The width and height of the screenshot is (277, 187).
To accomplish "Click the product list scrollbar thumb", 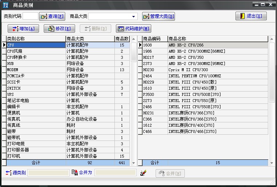I will 272,73.
